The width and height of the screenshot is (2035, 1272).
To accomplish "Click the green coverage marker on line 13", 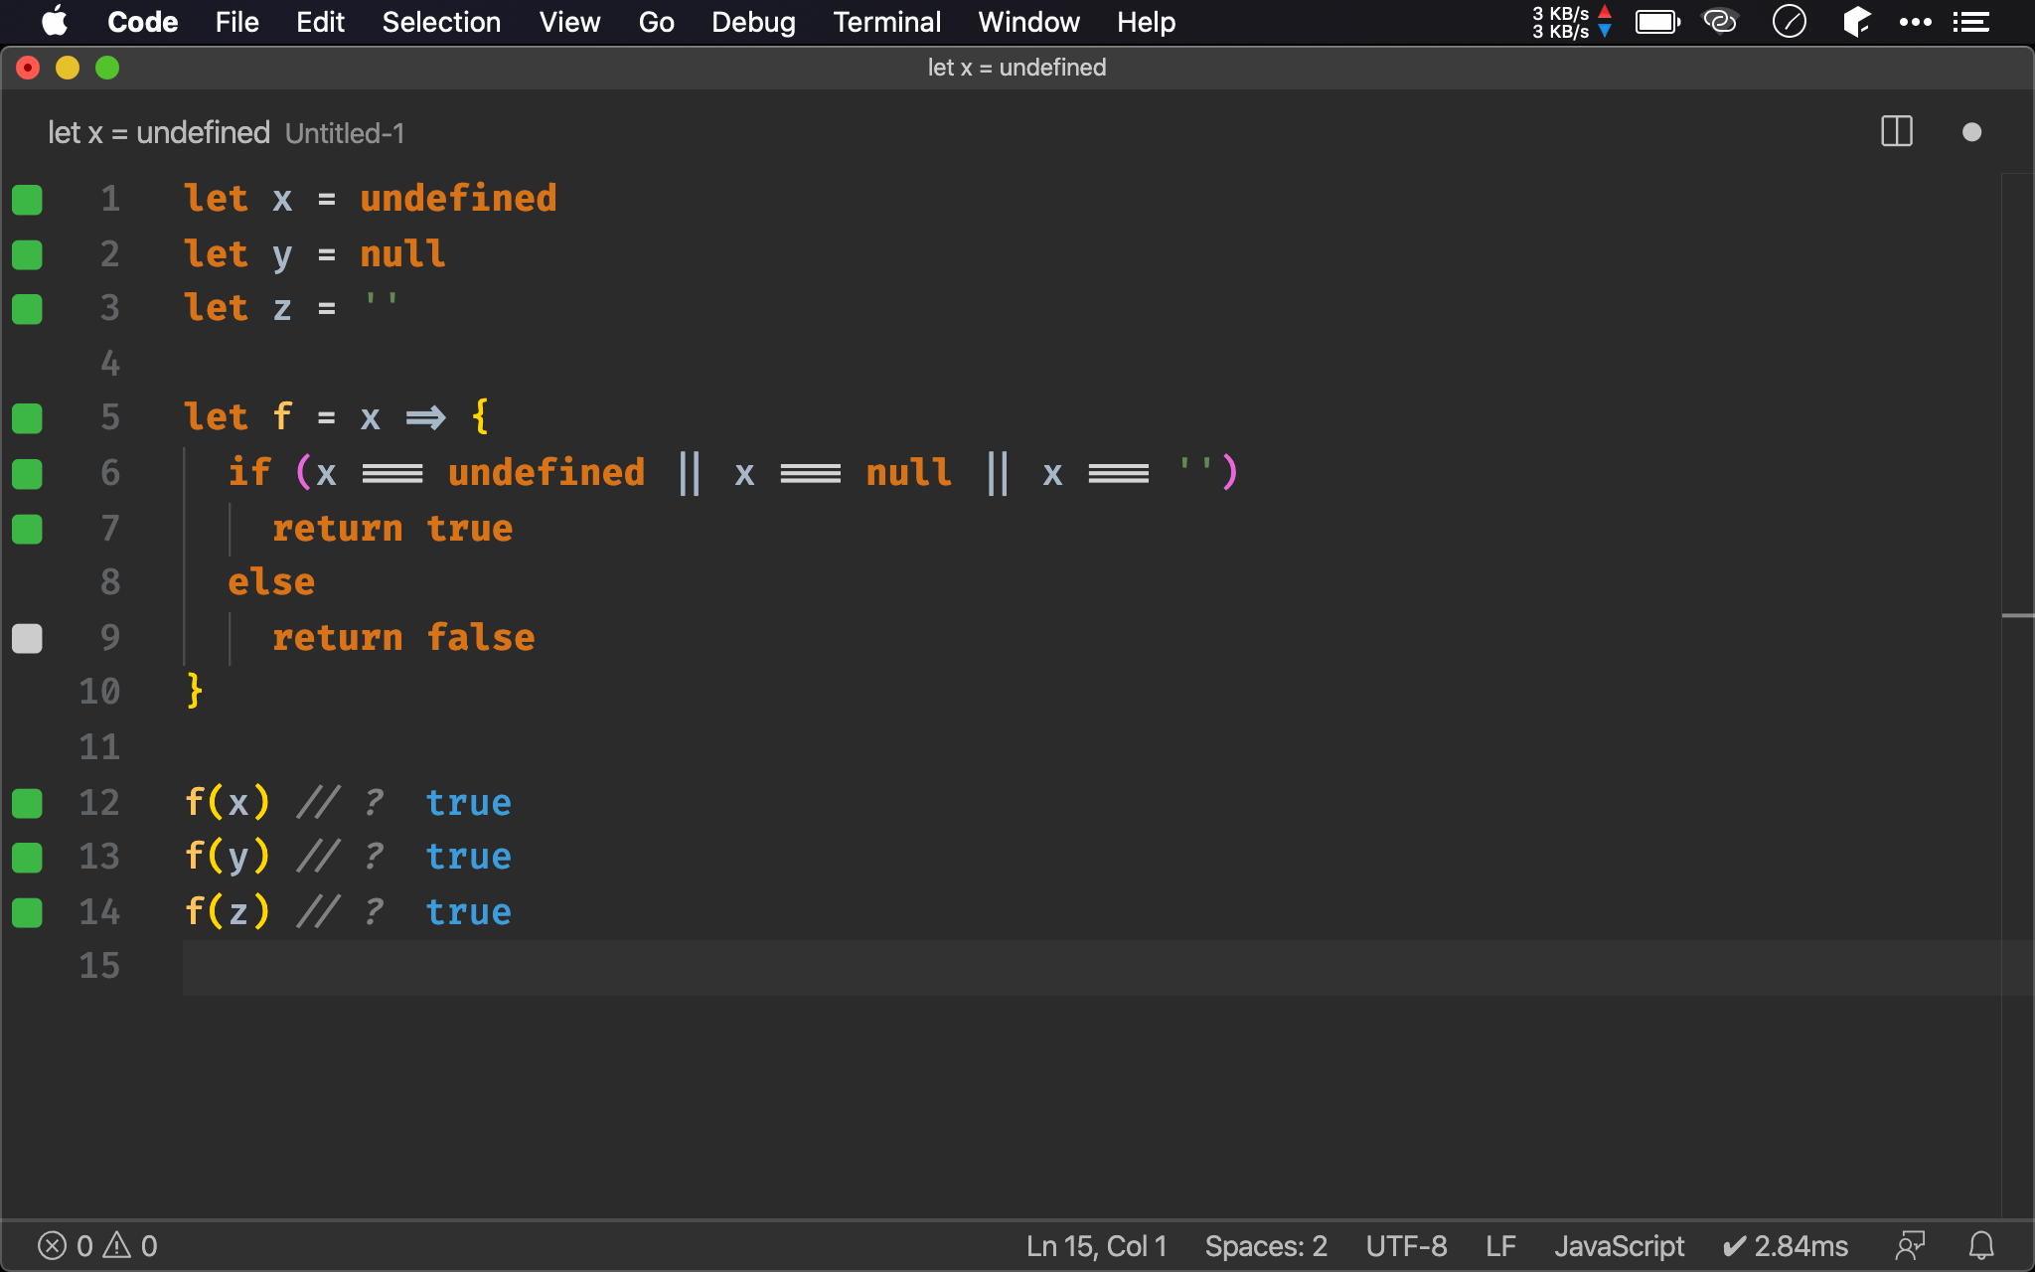I will (27, 858).
